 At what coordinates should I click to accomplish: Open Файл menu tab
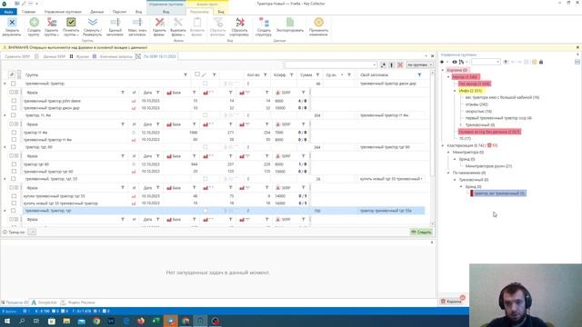pos(8,12)
